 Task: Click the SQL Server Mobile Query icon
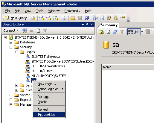point(64,18)
